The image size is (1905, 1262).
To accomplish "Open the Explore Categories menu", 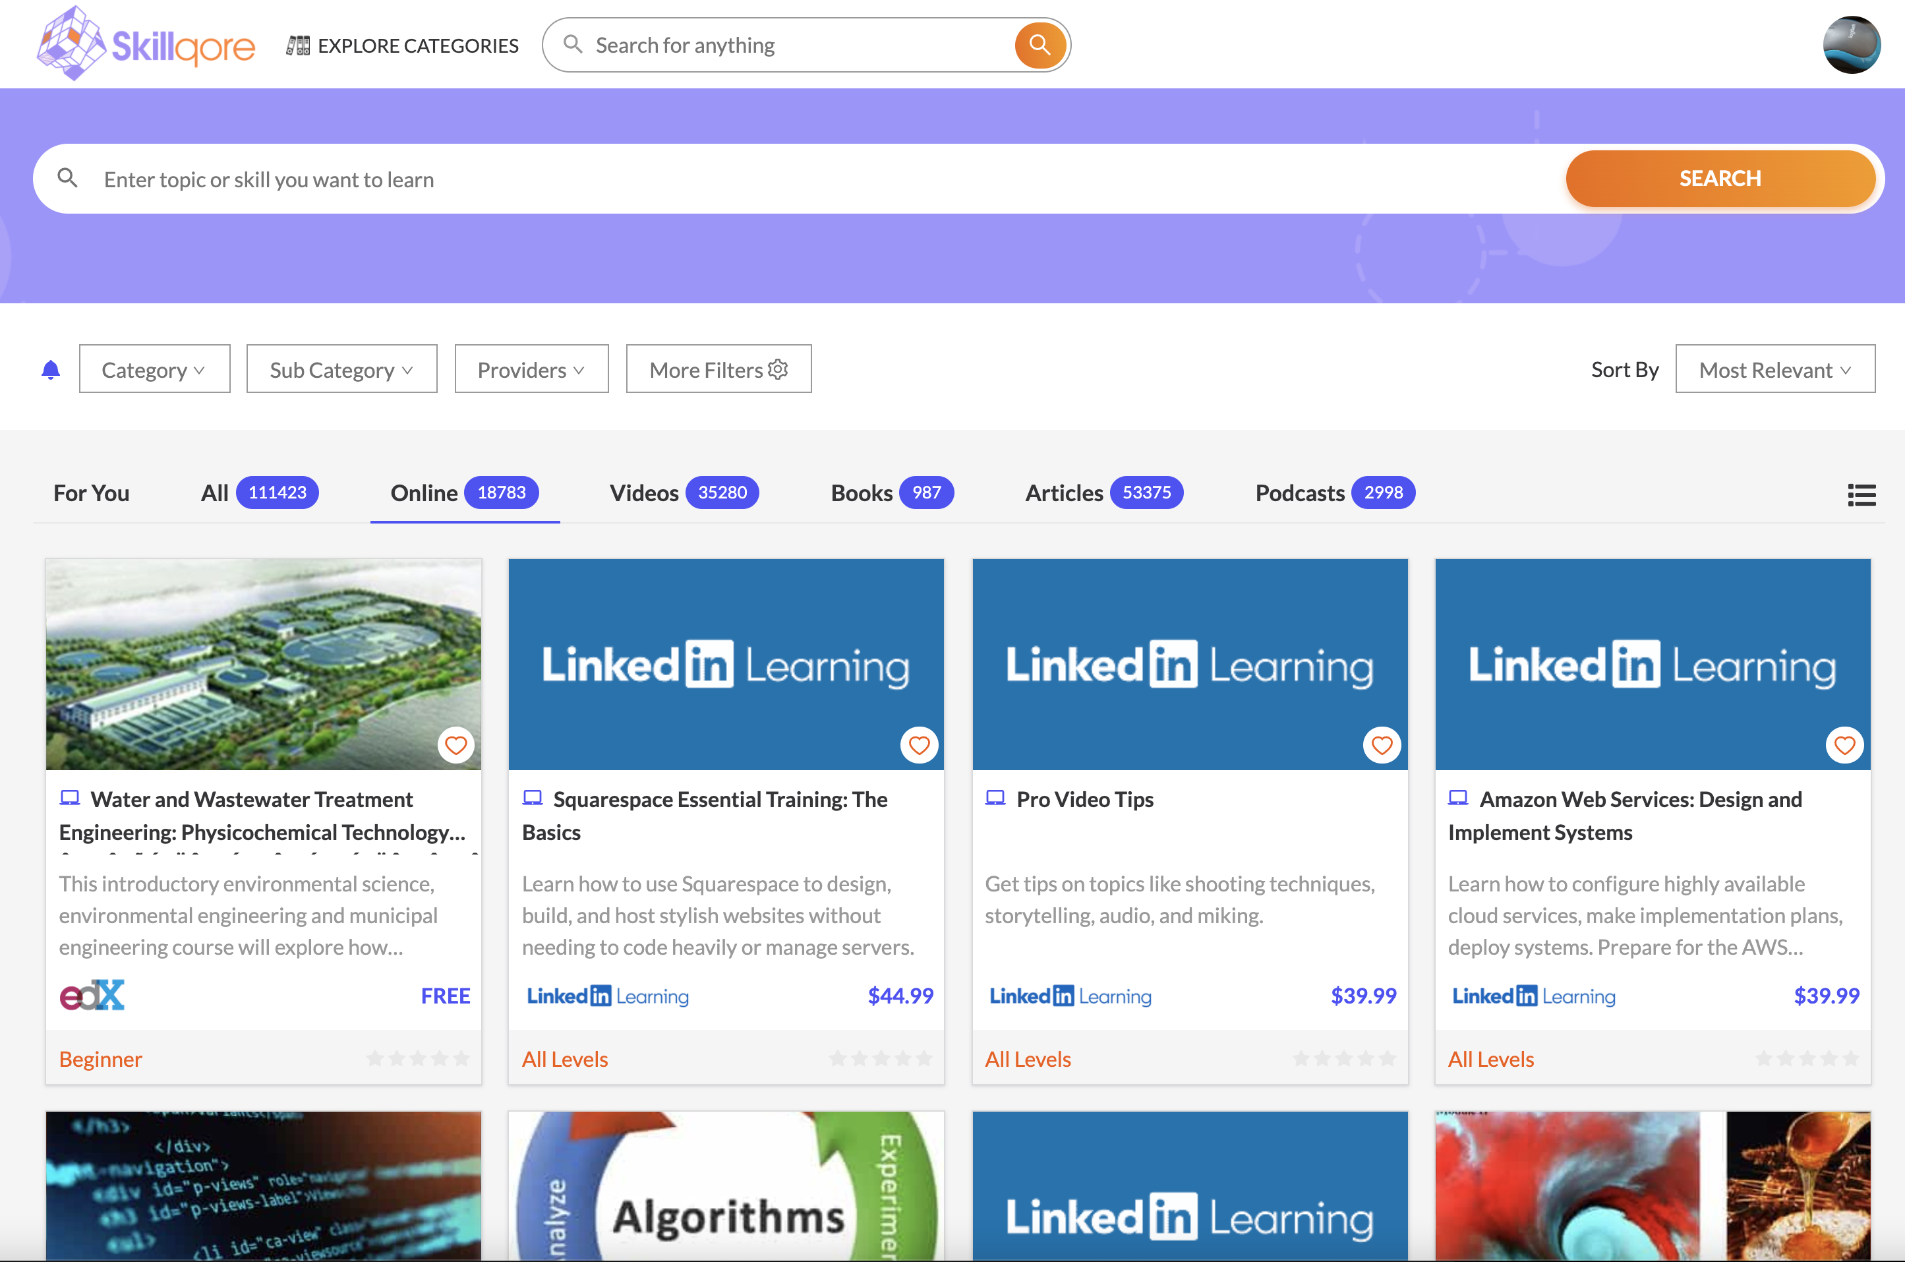I will tap(403, 45).
